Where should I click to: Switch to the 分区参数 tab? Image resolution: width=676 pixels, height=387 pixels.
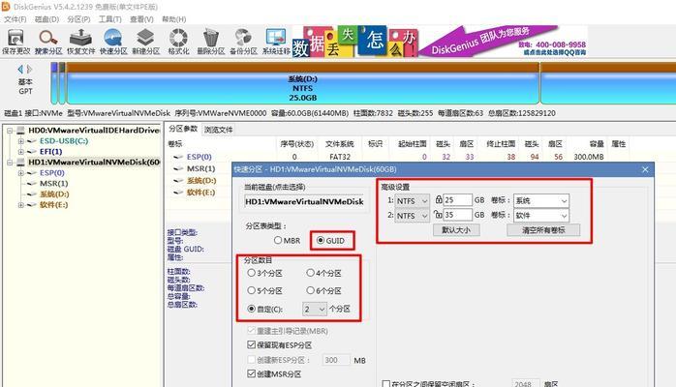[183, 129]
